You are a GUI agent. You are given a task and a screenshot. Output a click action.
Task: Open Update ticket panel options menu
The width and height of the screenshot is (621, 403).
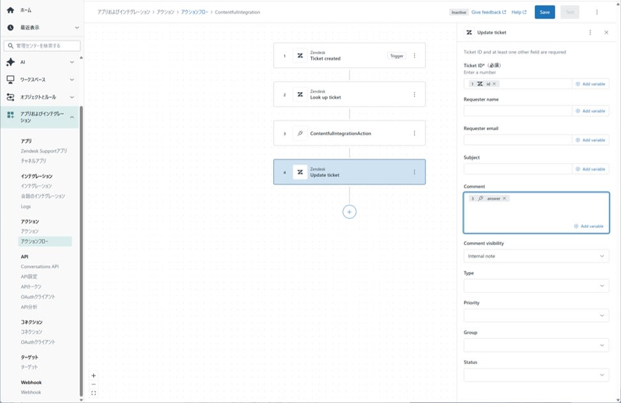590,33
